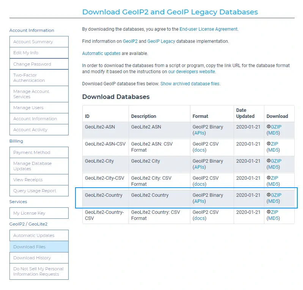Download ZIP for GeoLite2-ASN-CSV row

[274, 144]
